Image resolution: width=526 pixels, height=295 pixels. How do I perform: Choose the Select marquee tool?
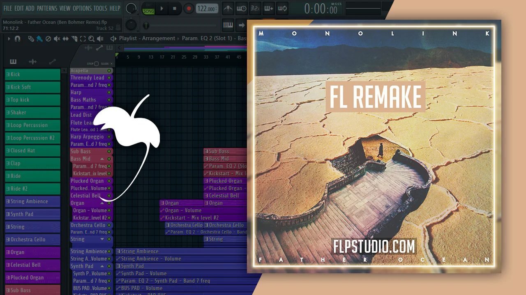click(83, 39)
